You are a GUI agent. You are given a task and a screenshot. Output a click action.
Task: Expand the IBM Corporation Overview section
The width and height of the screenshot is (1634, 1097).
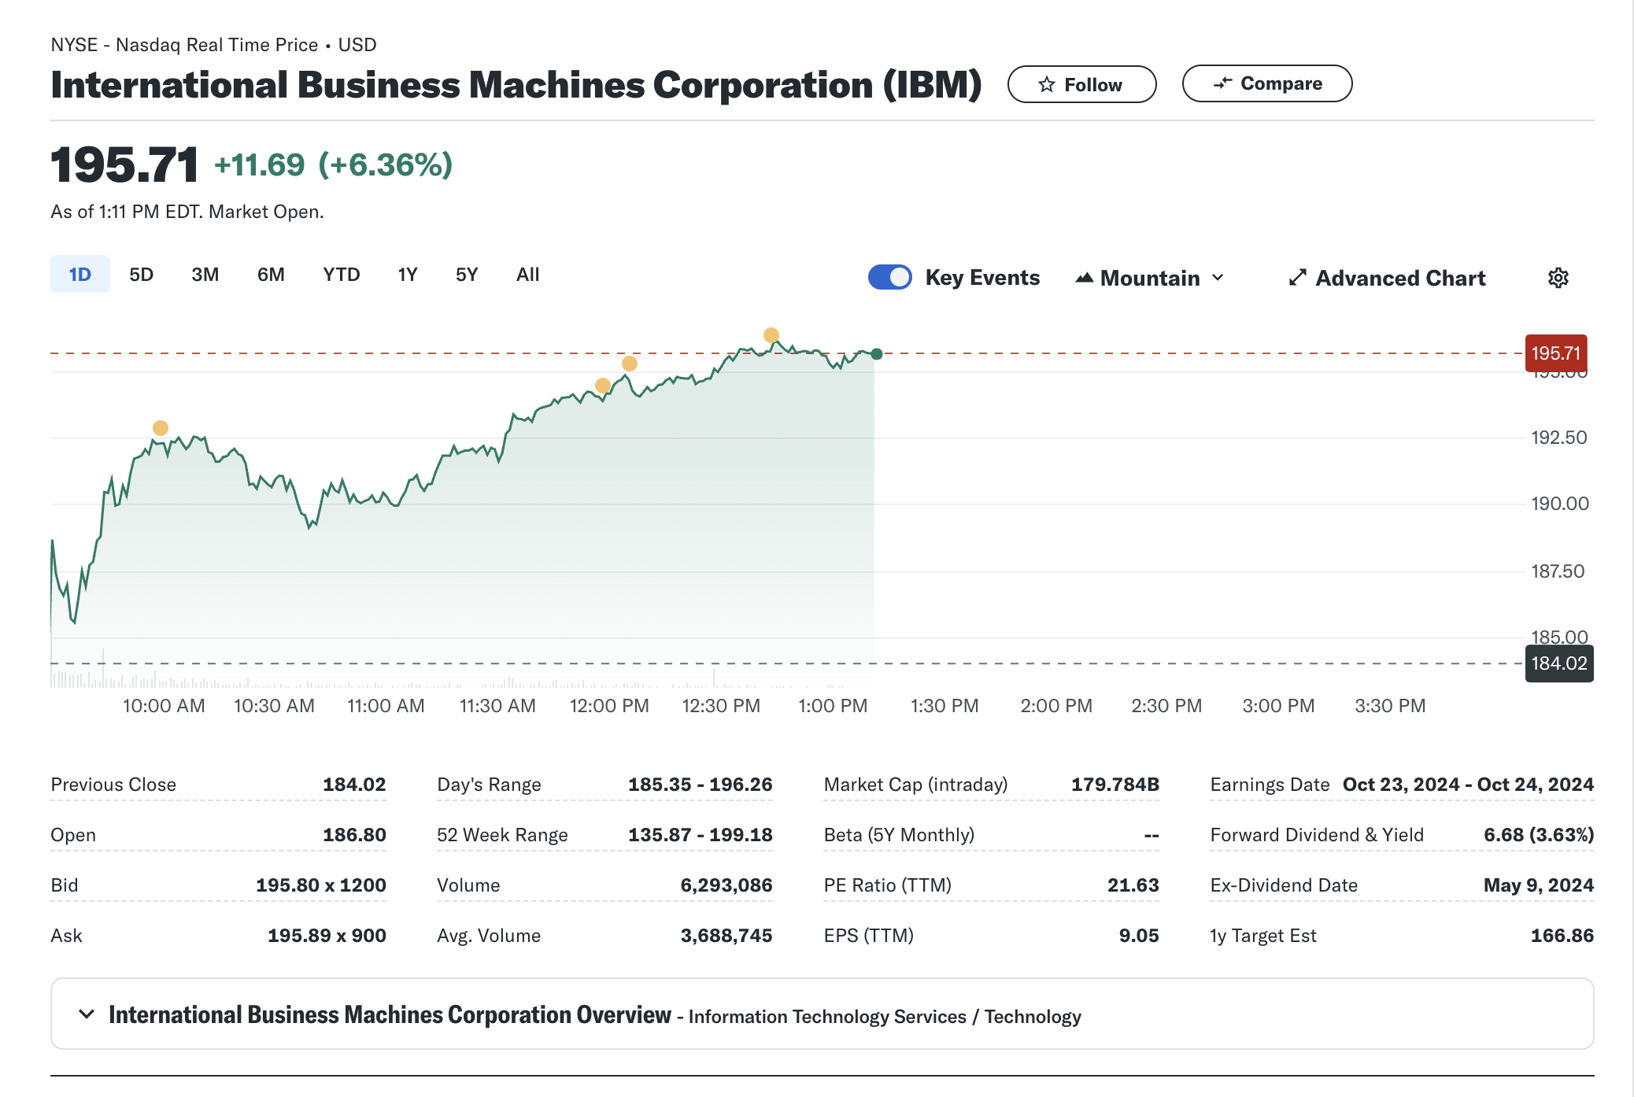(823, 1014)
